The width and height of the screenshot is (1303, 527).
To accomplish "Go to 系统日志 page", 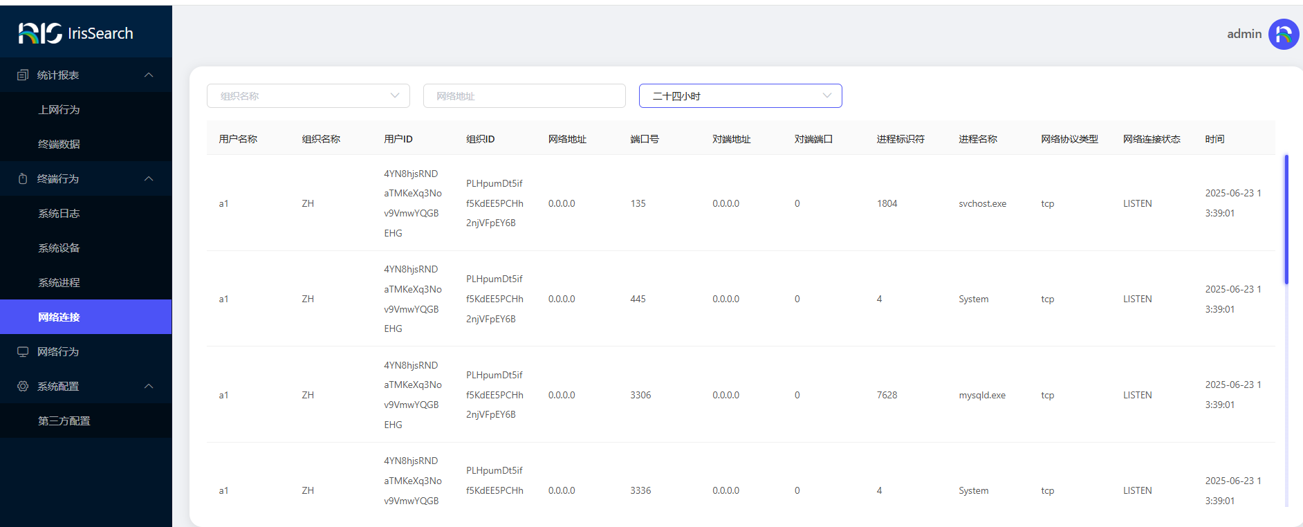I will (59, 213).
